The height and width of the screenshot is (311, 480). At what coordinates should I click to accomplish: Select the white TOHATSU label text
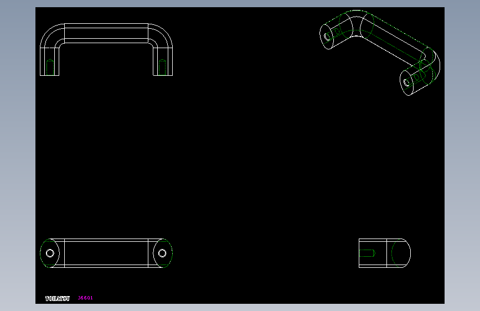tap(58, 298)
